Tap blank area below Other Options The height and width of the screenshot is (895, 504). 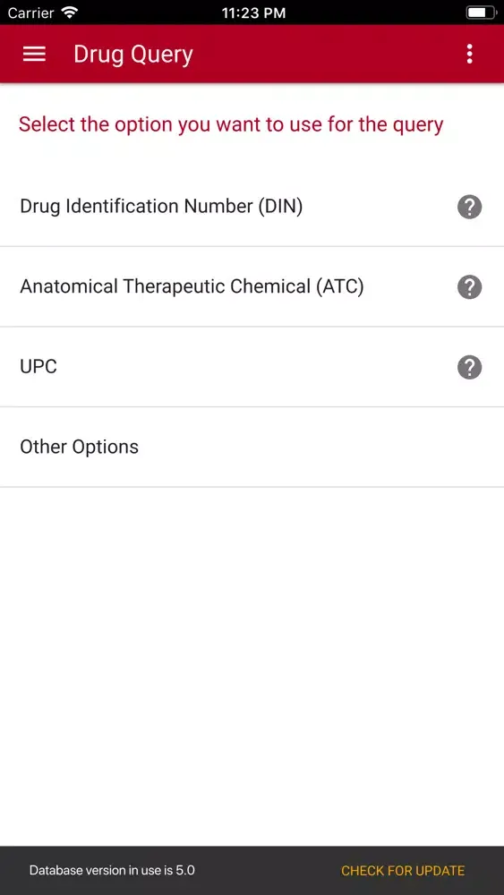tap(252, 666)
